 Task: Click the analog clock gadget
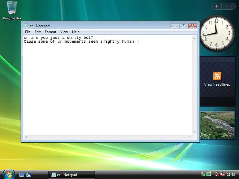pos(217,33)
